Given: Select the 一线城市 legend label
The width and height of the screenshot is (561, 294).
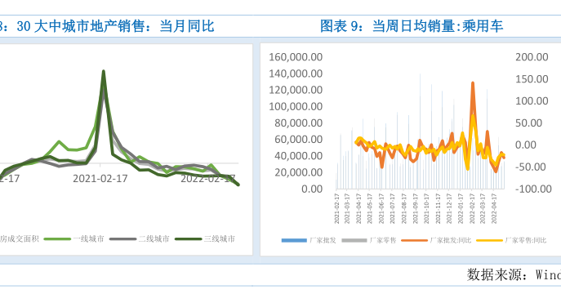Looking at the screenshot, I should [88, 239].
